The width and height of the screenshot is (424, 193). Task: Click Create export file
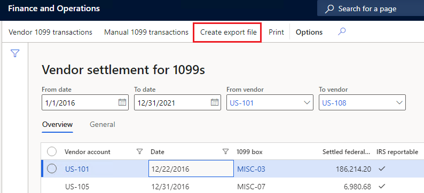point(228,32)
